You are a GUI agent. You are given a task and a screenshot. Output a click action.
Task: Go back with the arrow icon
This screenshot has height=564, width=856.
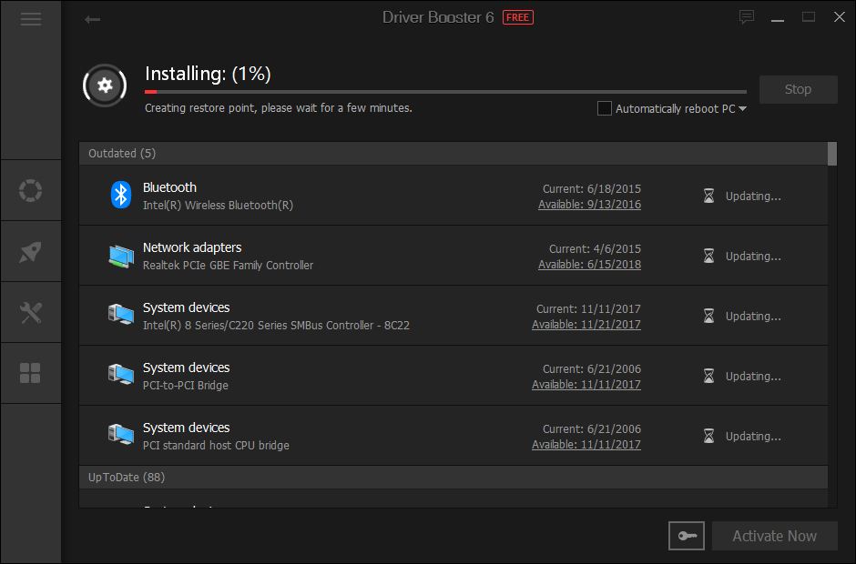pyautogui.click(x=92, y=20)
